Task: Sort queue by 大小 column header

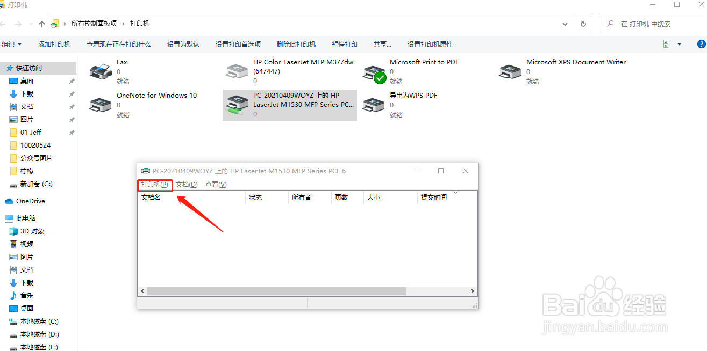Action: pos(391,197)
